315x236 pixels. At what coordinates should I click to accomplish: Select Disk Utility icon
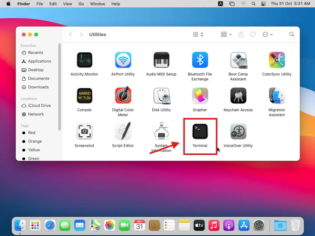pos(162,96)
